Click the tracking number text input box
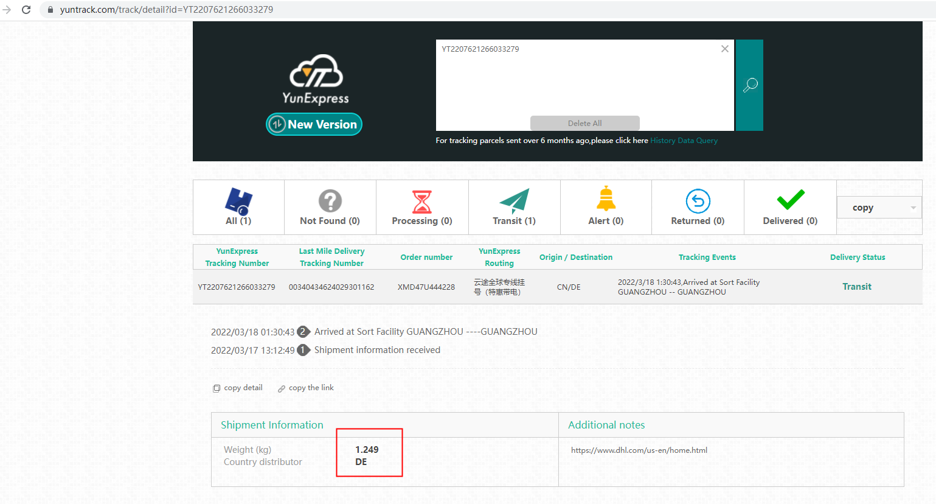The height and width of the screenshot is (504, 936). 578,79
